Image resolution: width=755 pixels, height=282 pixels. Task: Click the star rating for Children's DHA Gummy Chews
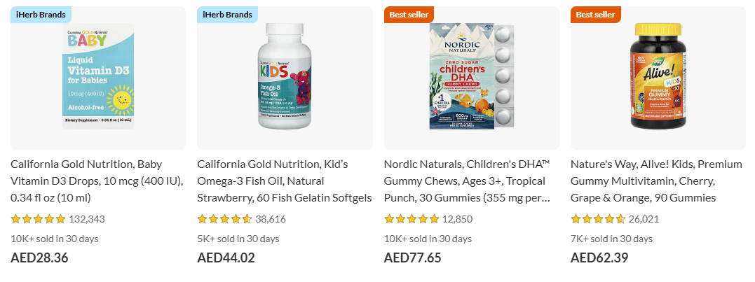point(411,219)
